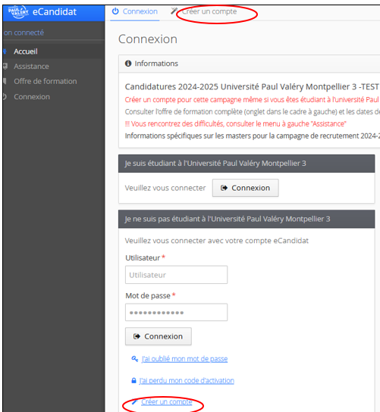
Task: Click the power icon in the Connexion tab
Action: (x=115, y=11)
